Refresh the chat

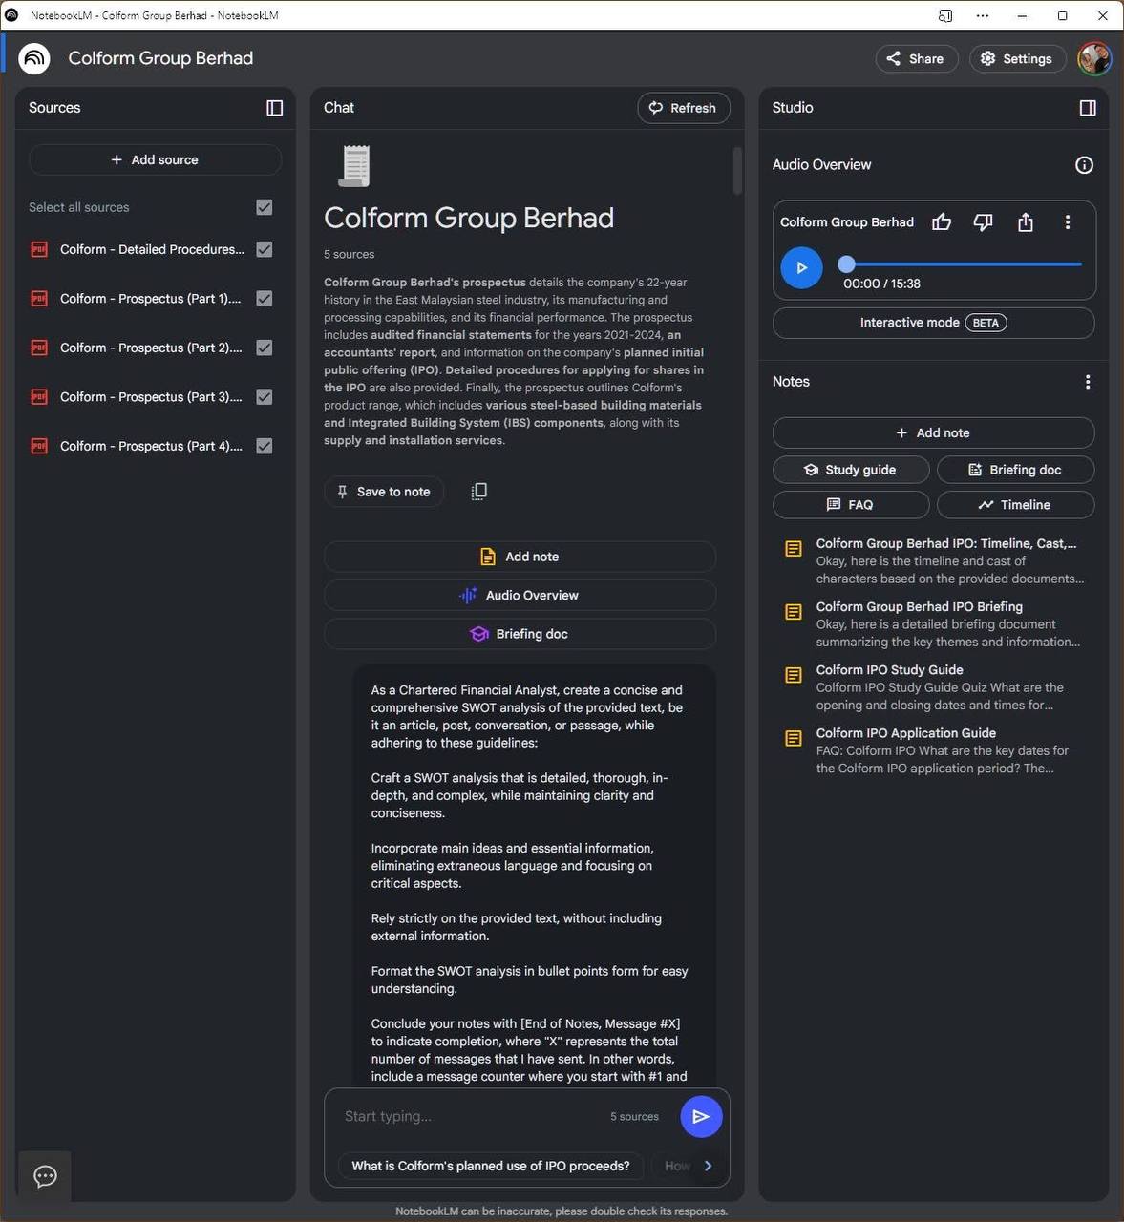(x=683, y=108)
